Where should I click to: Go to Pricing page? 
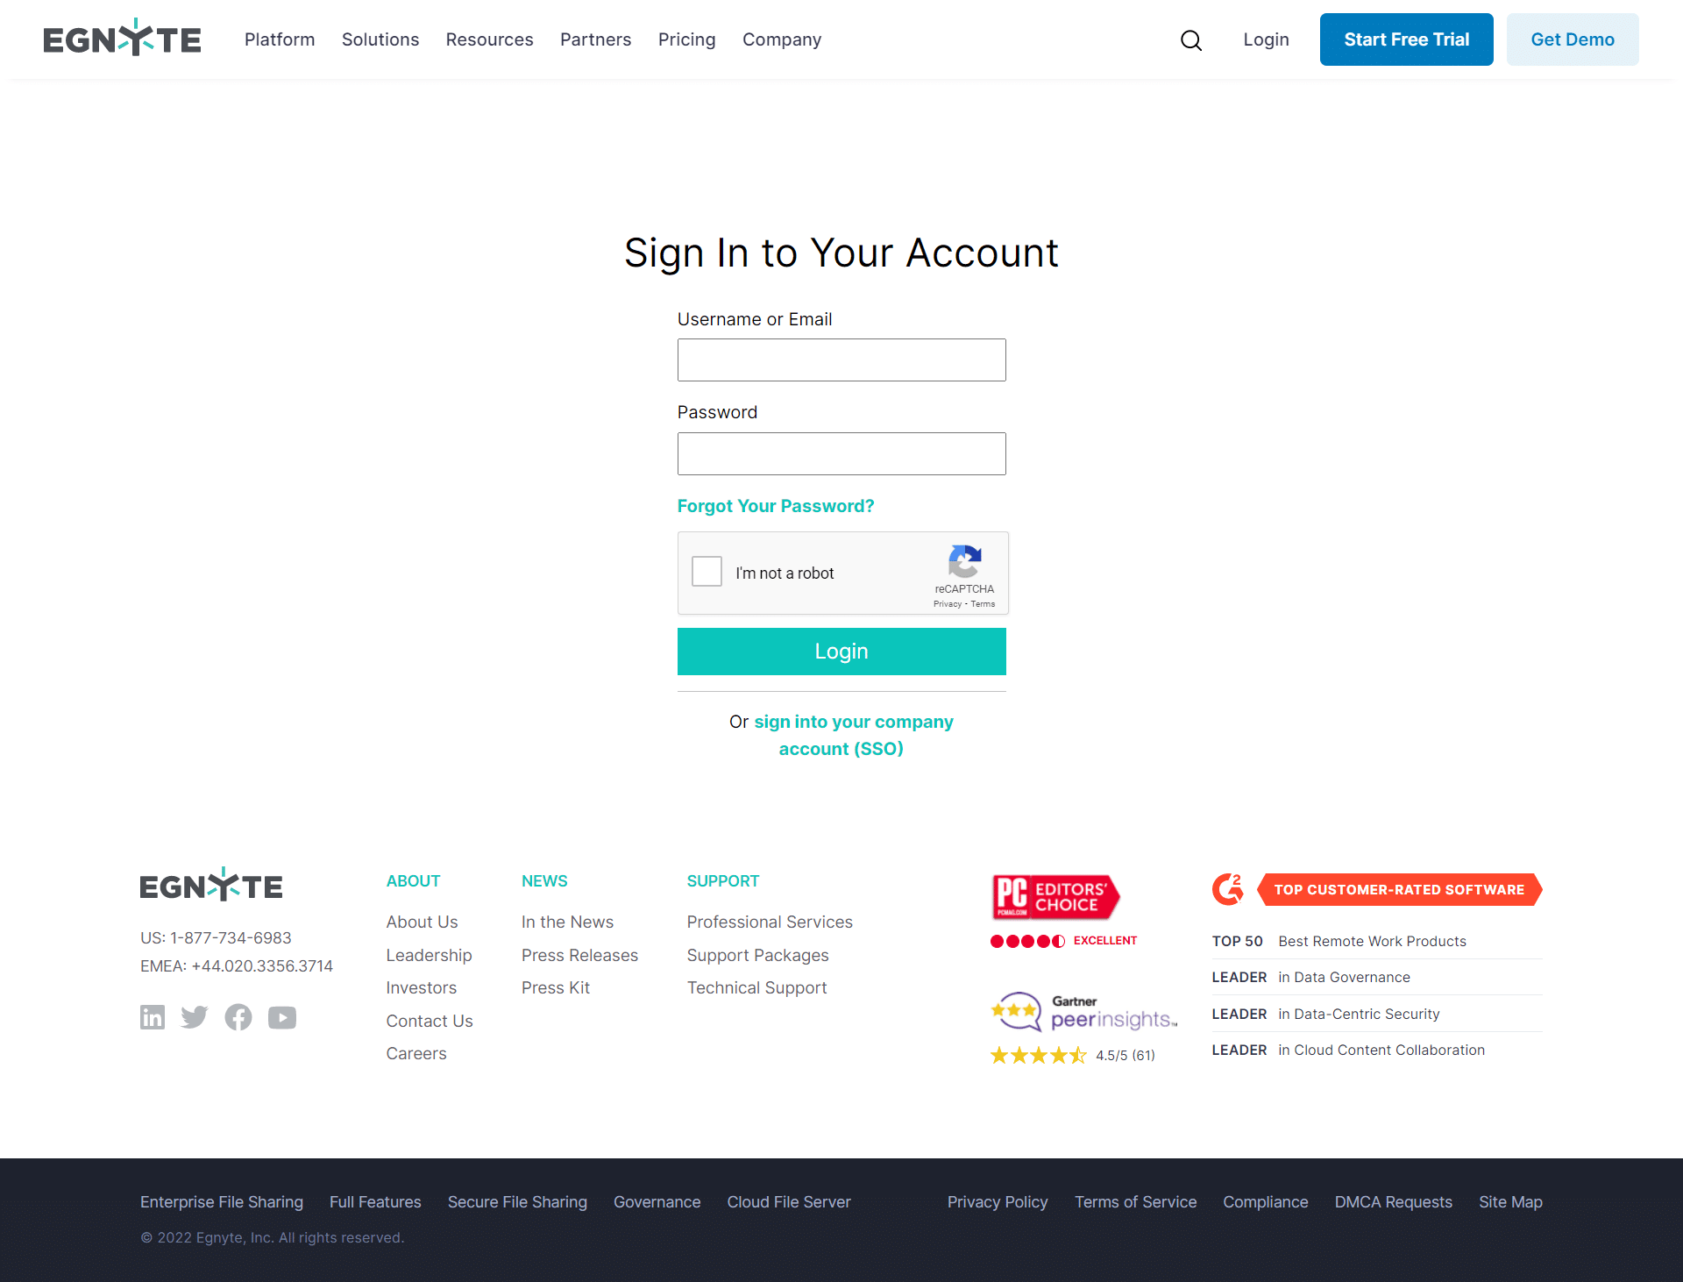tap(687, 39)
